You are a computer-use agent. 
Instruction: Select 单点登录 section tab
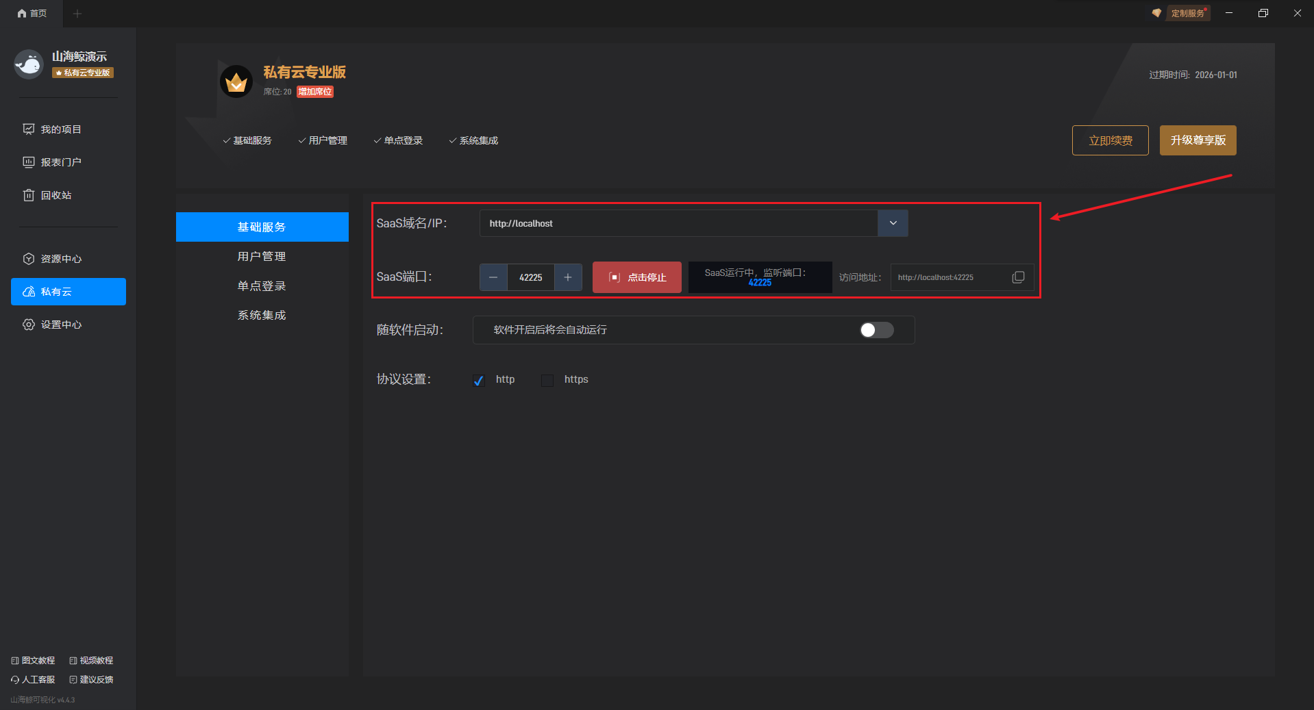tap(262, 286)
